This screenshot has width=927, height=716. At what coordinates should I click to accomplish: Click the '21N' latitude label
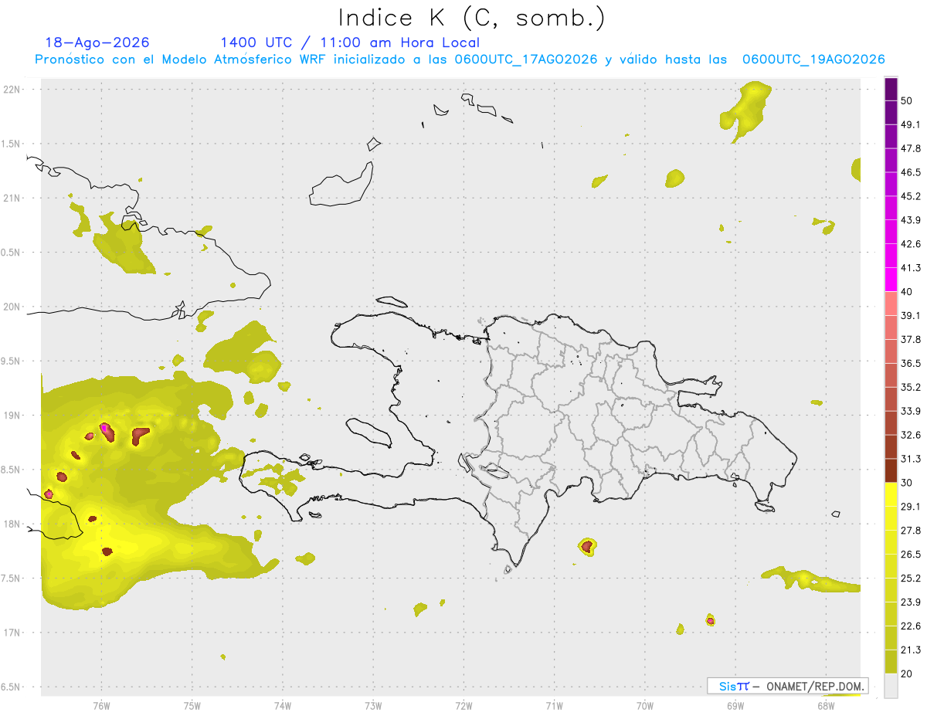click(x=12, y=199)
